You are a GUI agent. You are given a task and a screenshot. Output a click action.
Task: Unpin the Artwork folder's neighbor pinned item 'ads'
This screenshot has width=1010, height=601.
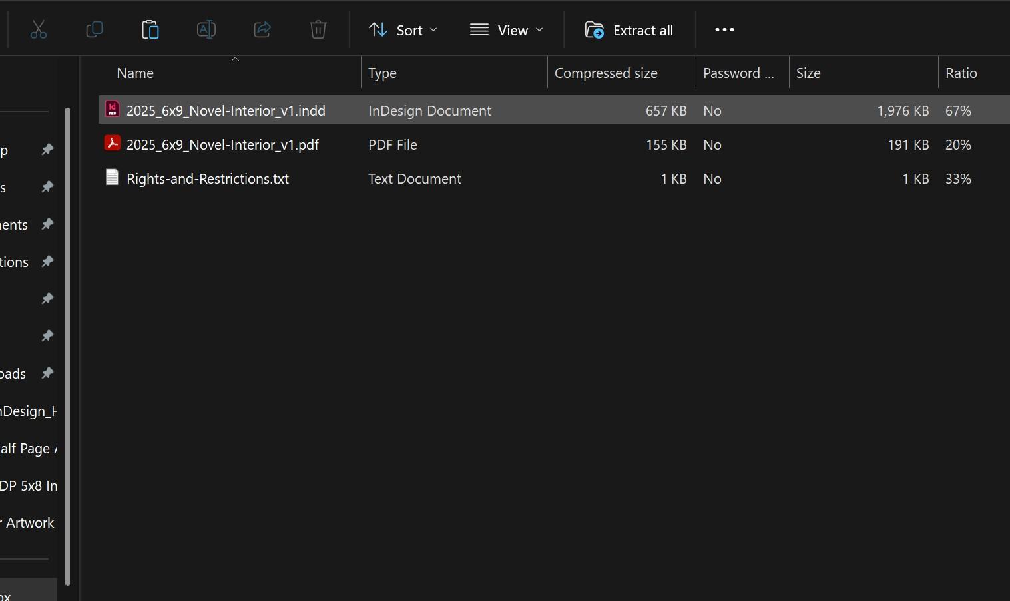47,373
